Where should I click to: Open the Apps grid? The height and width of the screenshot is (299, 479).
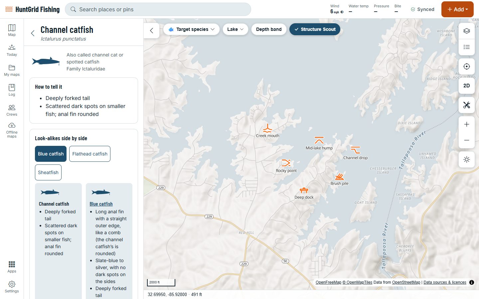point(12,267)
